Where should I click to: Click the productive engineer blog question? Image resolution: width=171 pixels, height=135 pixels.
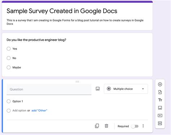pyautogui.click(x=36, y=40)
